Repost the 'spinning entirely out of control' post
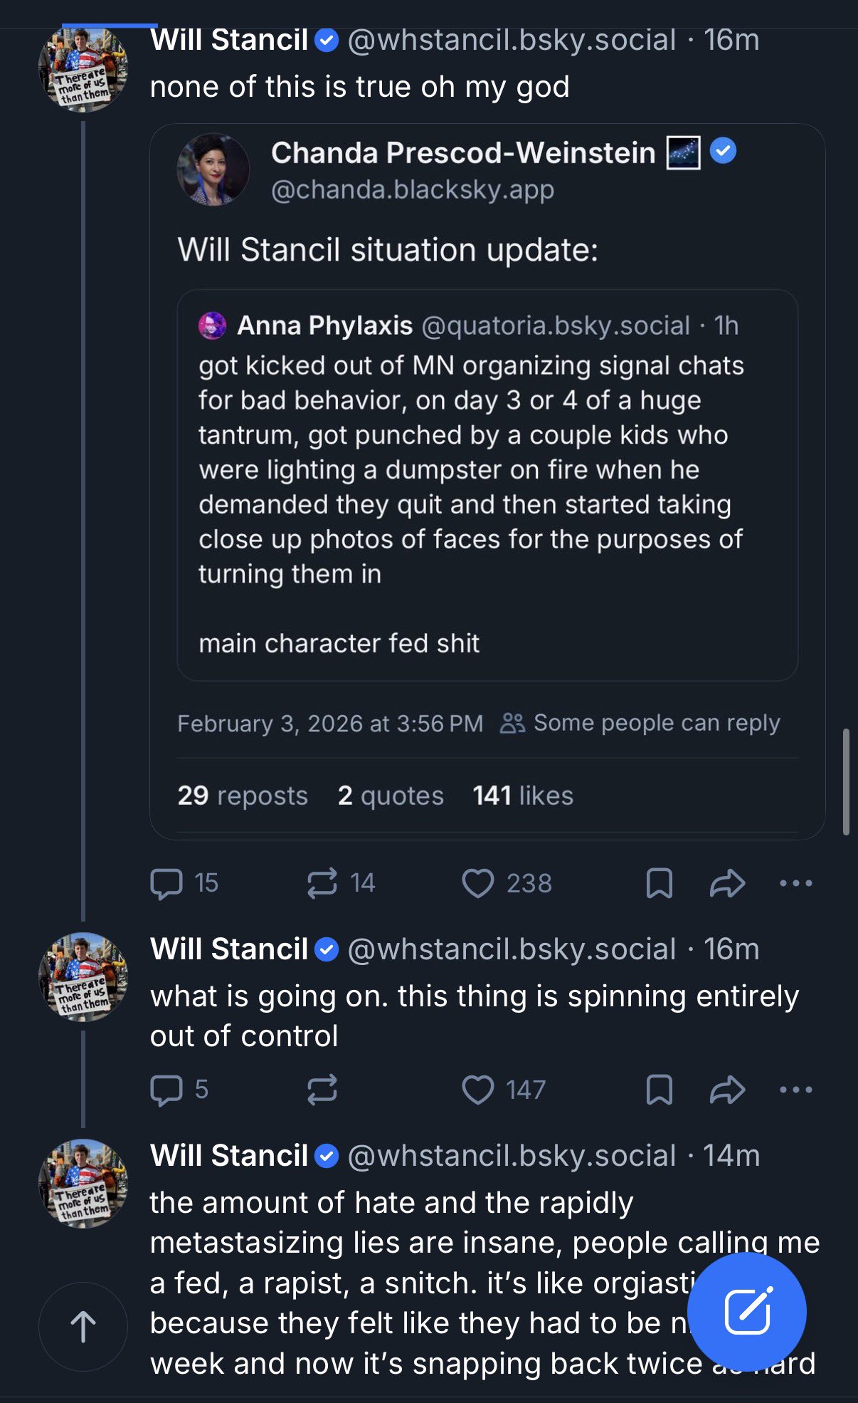Image resolution: width=858 pixels, height=1403 pixels. 322,1090
